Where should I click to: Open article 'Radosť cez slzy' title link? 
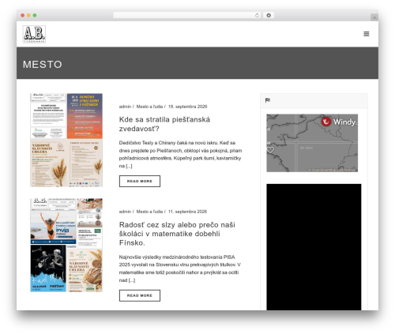point(177,234)
